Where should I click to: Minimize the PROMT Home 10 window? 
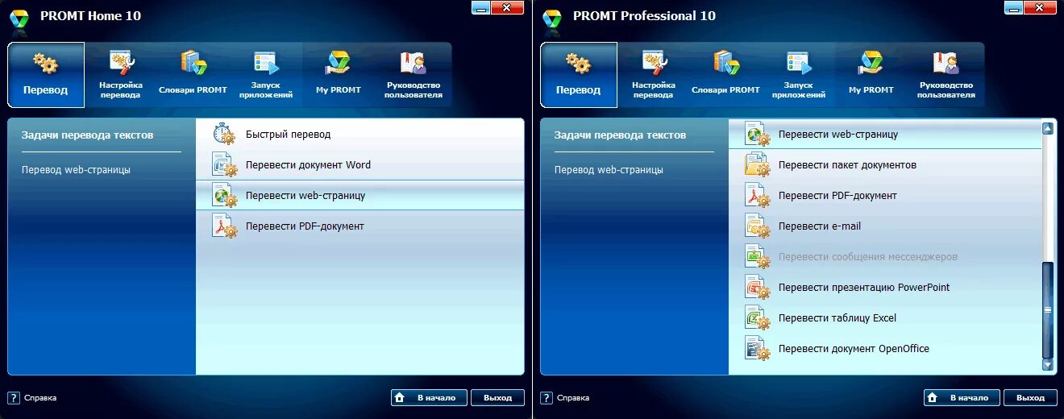pyautogui.click(x=481, y=7)
